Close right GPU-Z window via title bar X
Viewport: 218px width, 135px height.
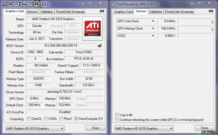coord(209,3)
